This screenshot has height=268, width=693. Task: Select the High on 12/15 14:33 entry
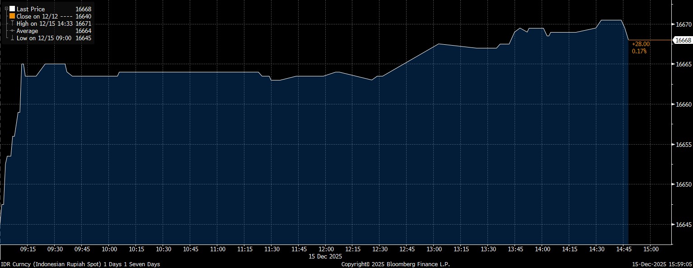pyautogui.click(x=43, y=23)
